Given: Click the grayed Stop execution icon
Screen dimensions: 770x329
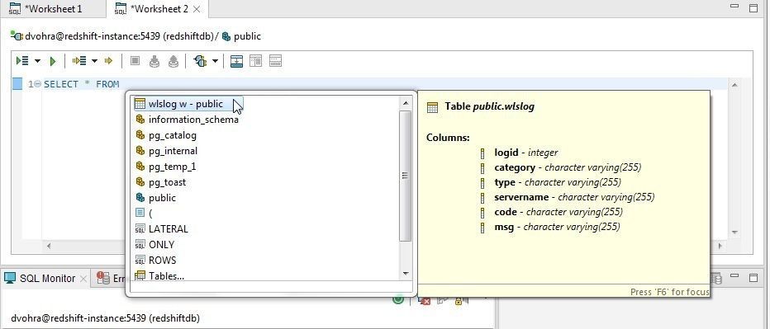Looking at the screenshot, I should click(135, 61).
